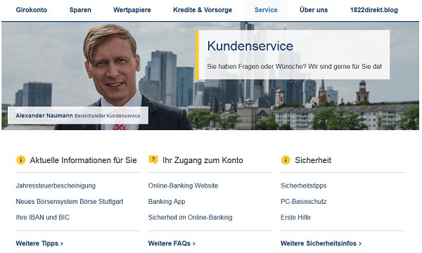
Task: Open the Über uns menu
Action: point(314,10)
